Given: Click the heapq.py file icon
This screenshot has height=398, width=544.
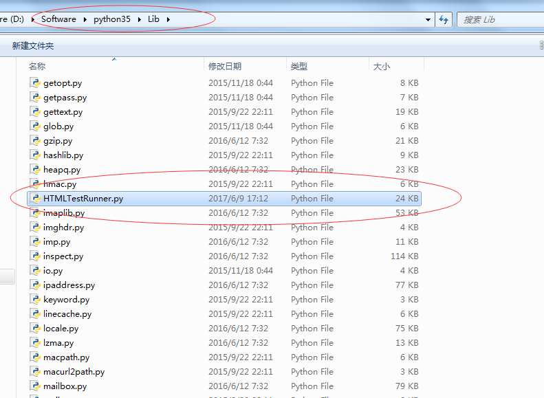Looking at the screenshot, I should (35, 170).
